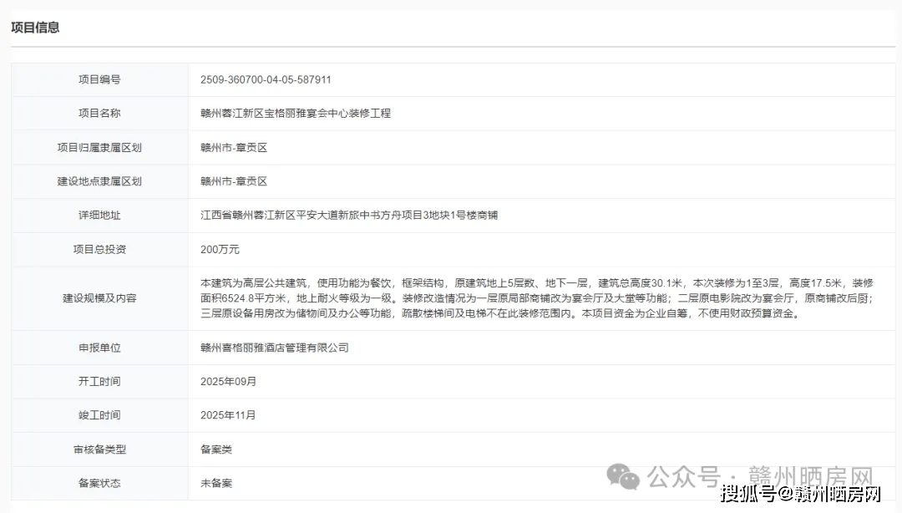
Task: Click the 详细地址 label cell
Action: point(99,215)
